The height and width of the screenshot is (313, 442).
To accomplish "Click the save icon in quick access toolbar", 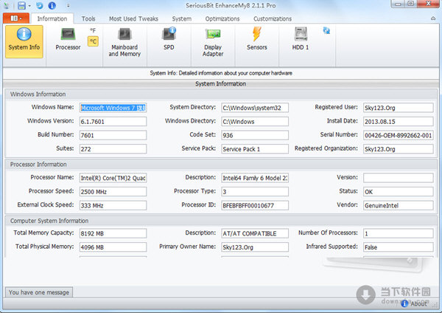I will 21,5.
